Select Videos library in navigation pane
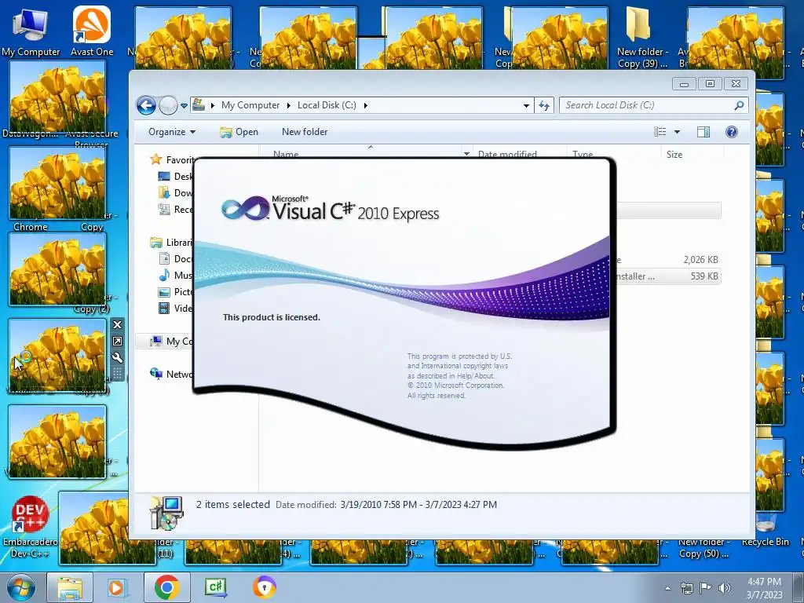This screenshot has width=804, height=603. pos(175,308)
